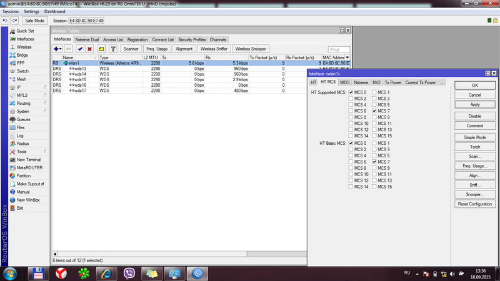Switch to the WDS tab in dialog
Image resolution: width=500 pixels, height=281 pixels.
tap(345, 82)
